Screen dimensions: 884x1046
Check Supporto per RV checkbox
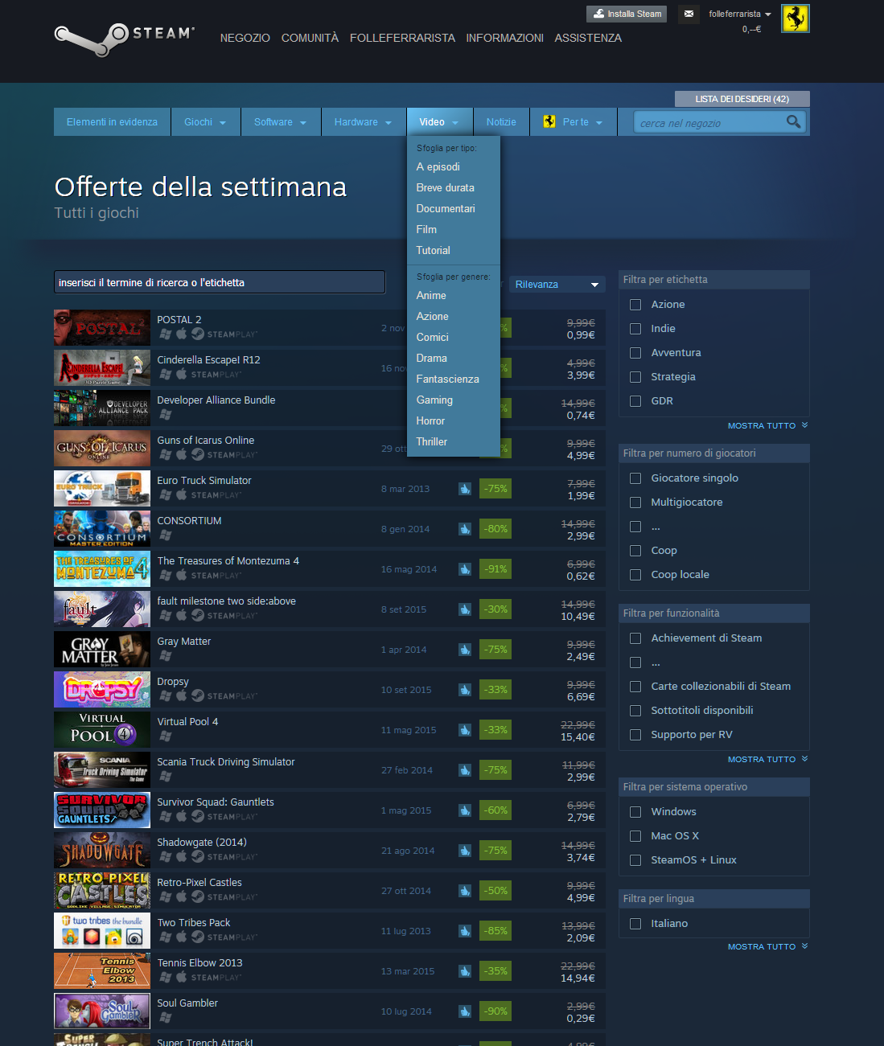tap(635, 735)
